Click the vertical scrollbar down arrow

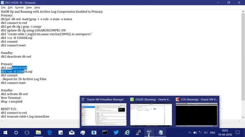coord(243,118)
